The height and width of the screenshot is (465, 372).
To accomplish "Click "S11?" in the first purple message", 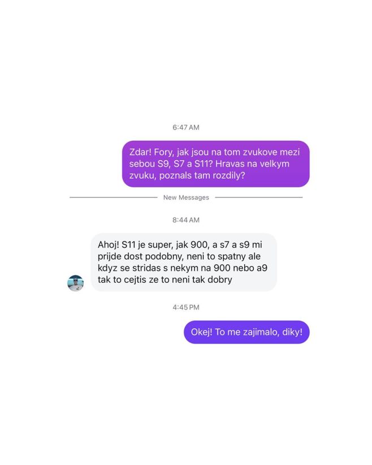I will click(204, 163).
